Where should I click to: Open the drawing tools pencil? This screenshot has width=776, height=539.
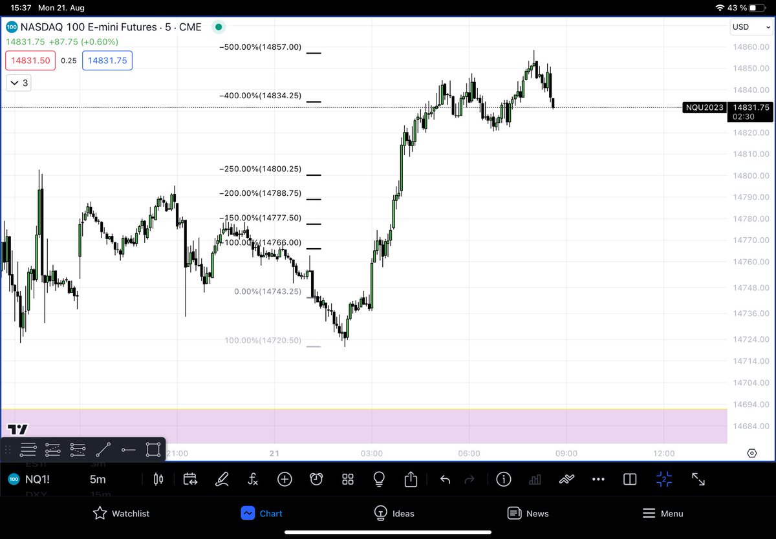click(x=222, y=479)
